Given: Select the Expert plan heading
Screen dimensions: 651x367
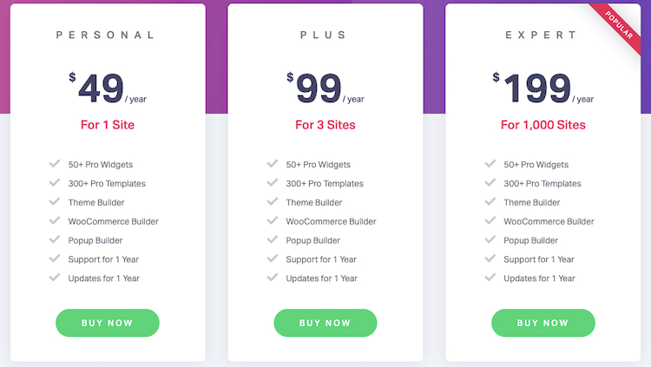Looking at the screenshot, I should [541, 35].
